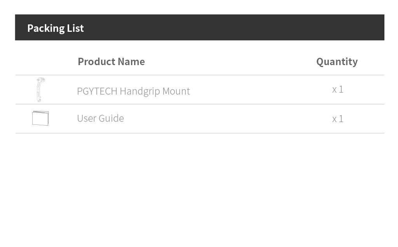The image size is (398, 247).
Task: Click the User Guide item text
Action: (100, 118)
